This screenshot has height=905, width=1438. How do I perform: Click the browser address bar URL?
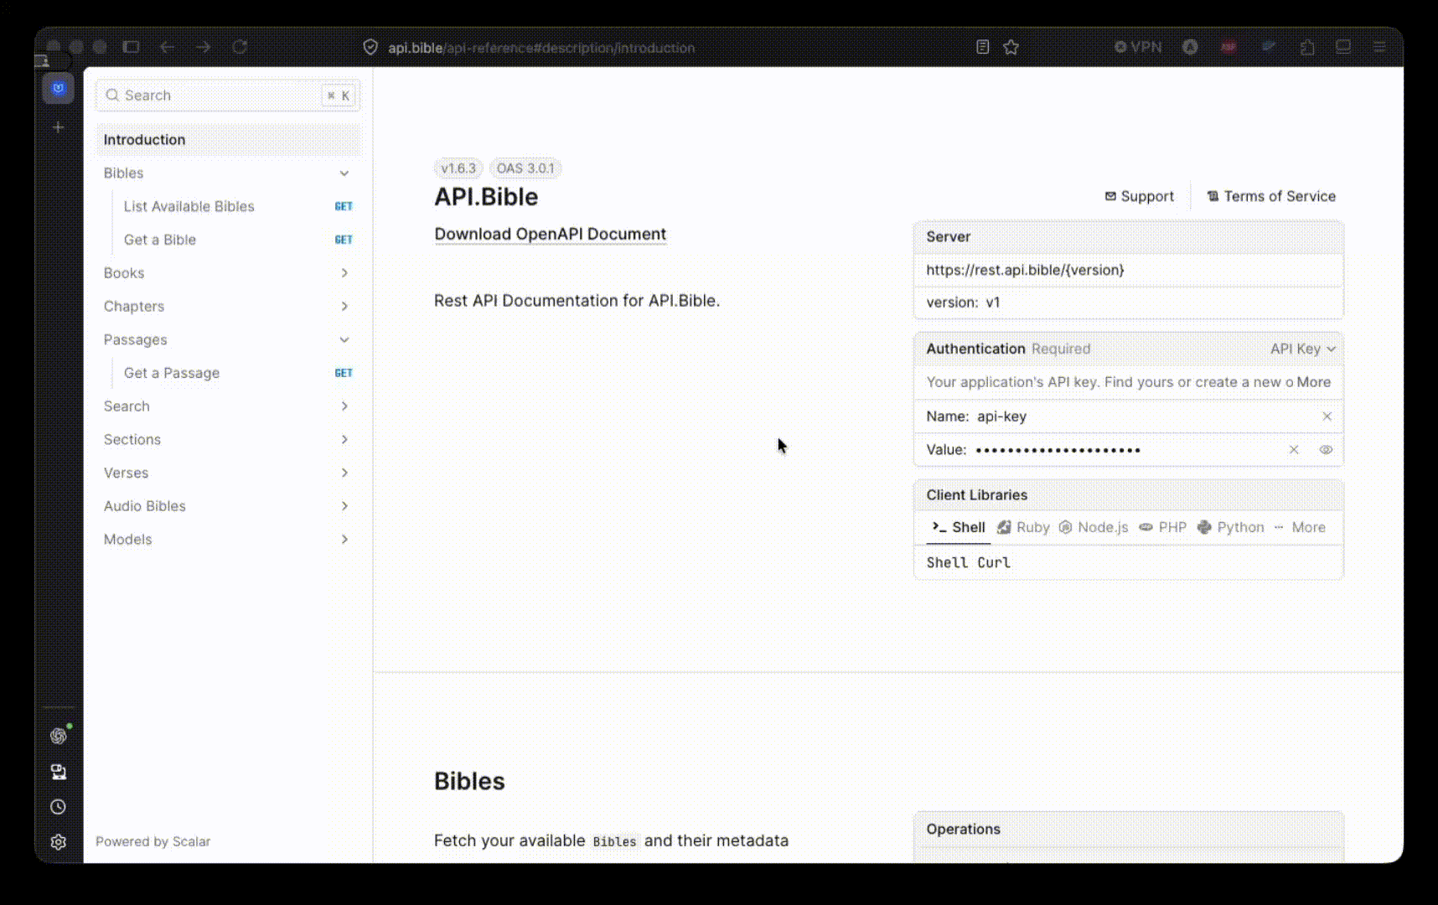[541, 48]
